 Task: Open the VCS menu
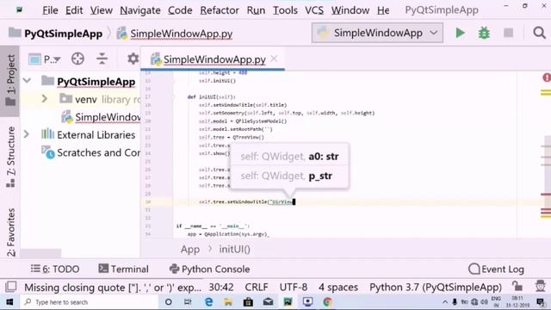314,10
